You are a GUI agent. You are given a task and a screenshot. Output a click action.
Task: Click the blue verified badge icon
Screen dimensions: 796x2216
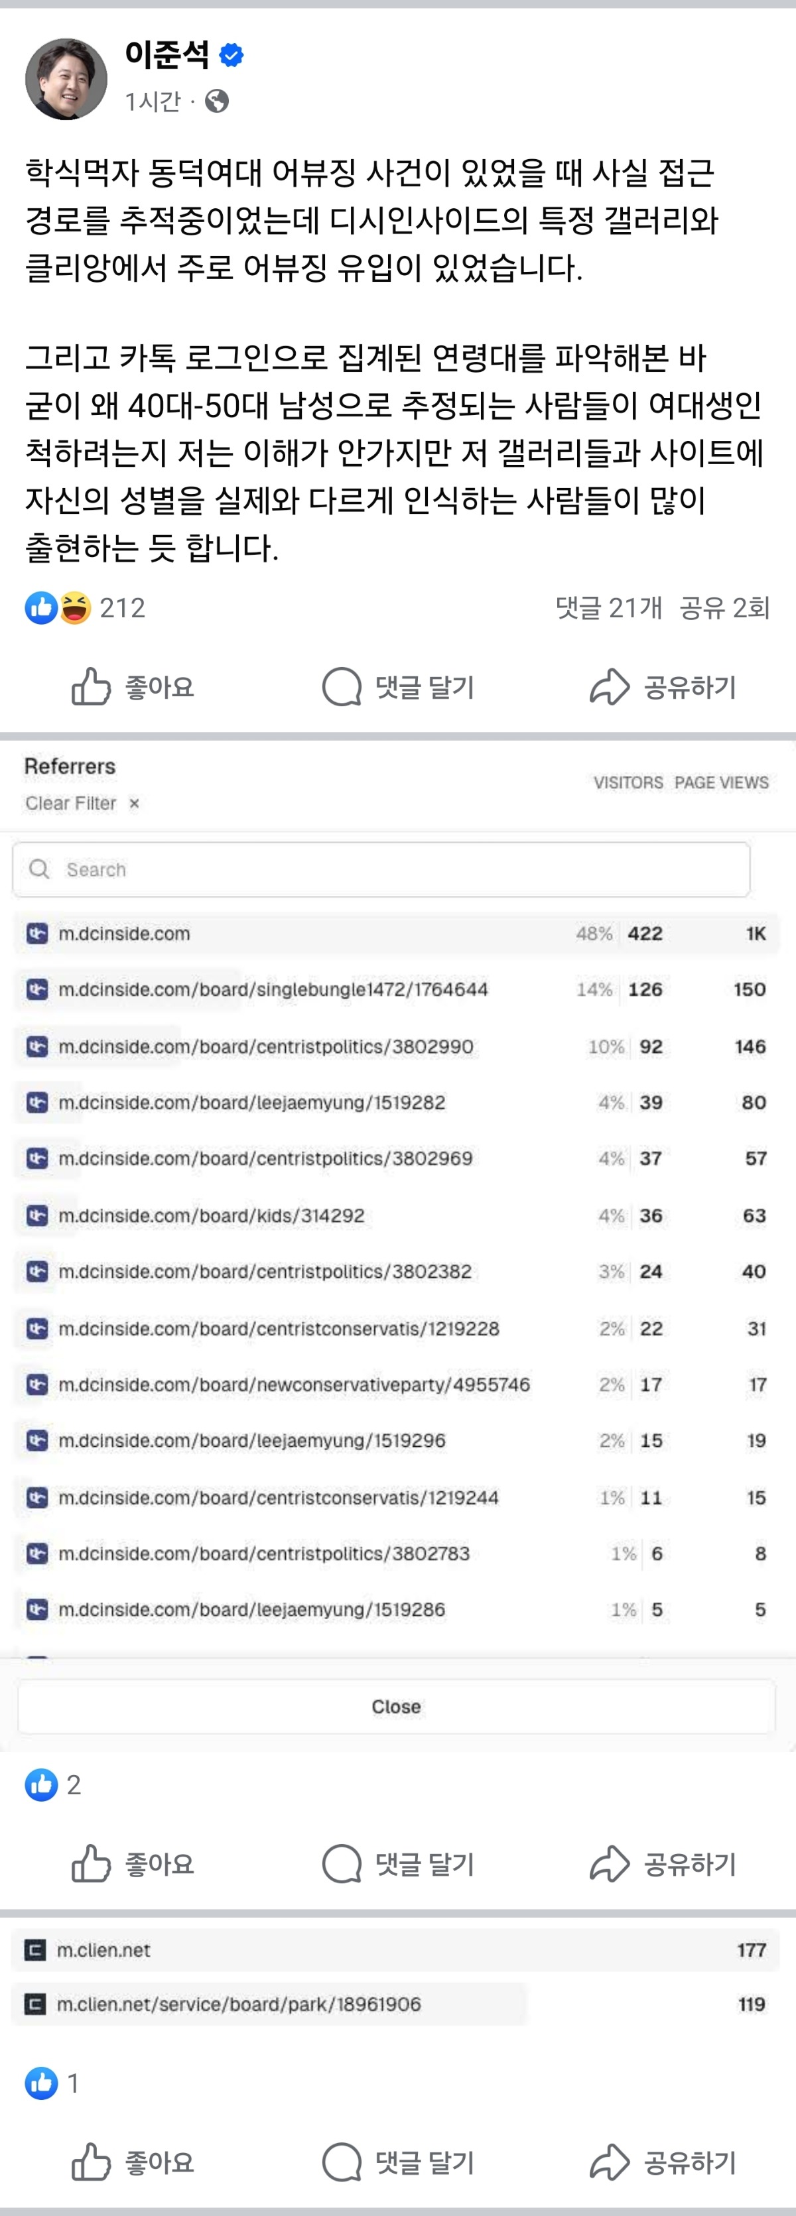tap(232, 55)
